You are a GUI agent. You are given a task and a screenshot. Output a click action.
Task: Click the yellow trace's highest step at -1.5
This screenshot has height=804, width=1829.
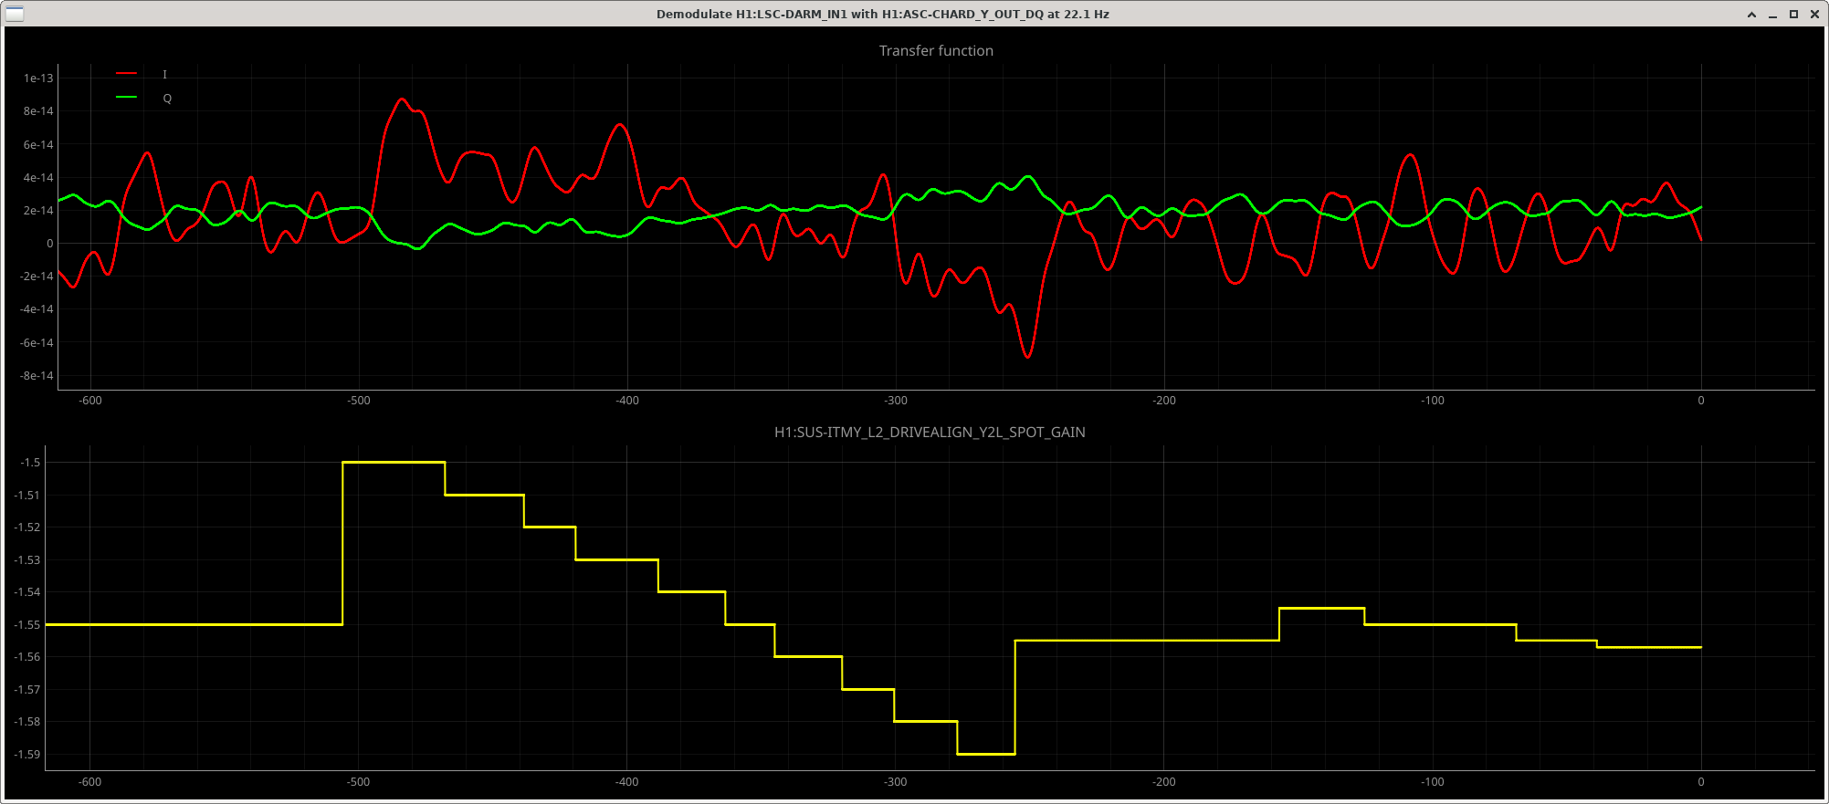[x=394, y=463]
